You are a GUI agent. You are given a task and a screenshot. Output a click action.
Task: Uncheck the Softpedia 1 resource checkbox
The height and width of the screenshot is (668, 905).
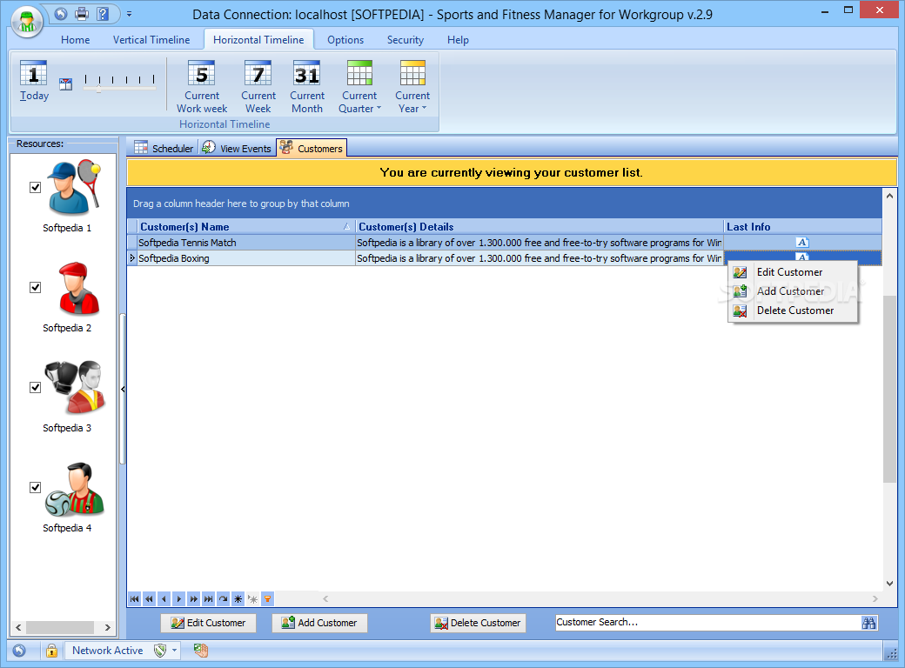(35, 188)
